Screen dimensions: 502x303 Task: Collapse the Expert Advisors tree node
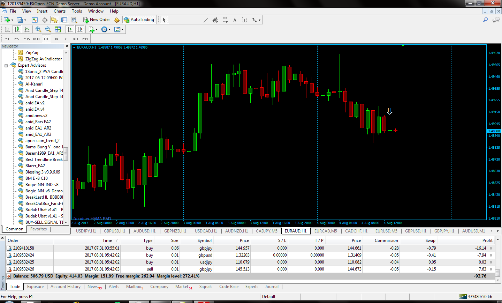(6, 65)
